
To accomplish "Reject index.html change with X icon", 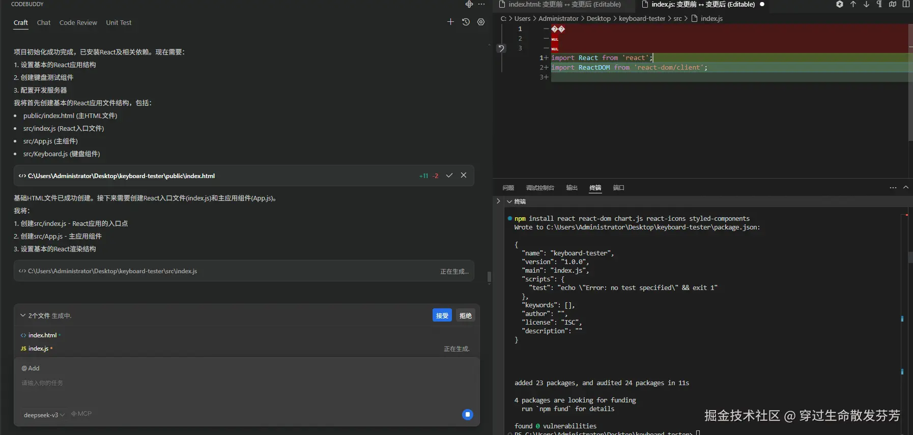I will click(x=464, y=175).
